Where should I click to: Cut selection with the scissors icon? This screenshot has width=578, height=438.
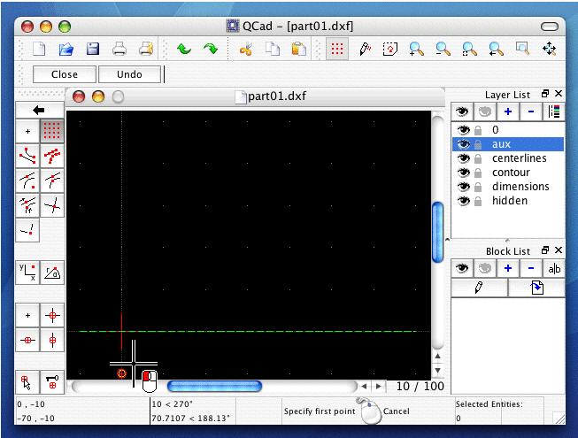click(x=246, y=49)
